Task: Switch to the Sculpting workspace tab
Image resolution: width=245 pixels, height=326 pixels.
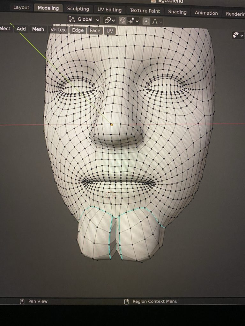Action: (78, 9)
